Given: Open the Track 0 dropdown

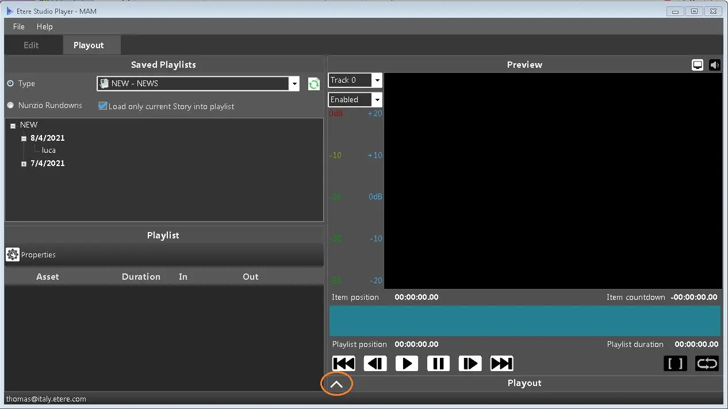Looking at the screenshot, I should click(377, 80).
